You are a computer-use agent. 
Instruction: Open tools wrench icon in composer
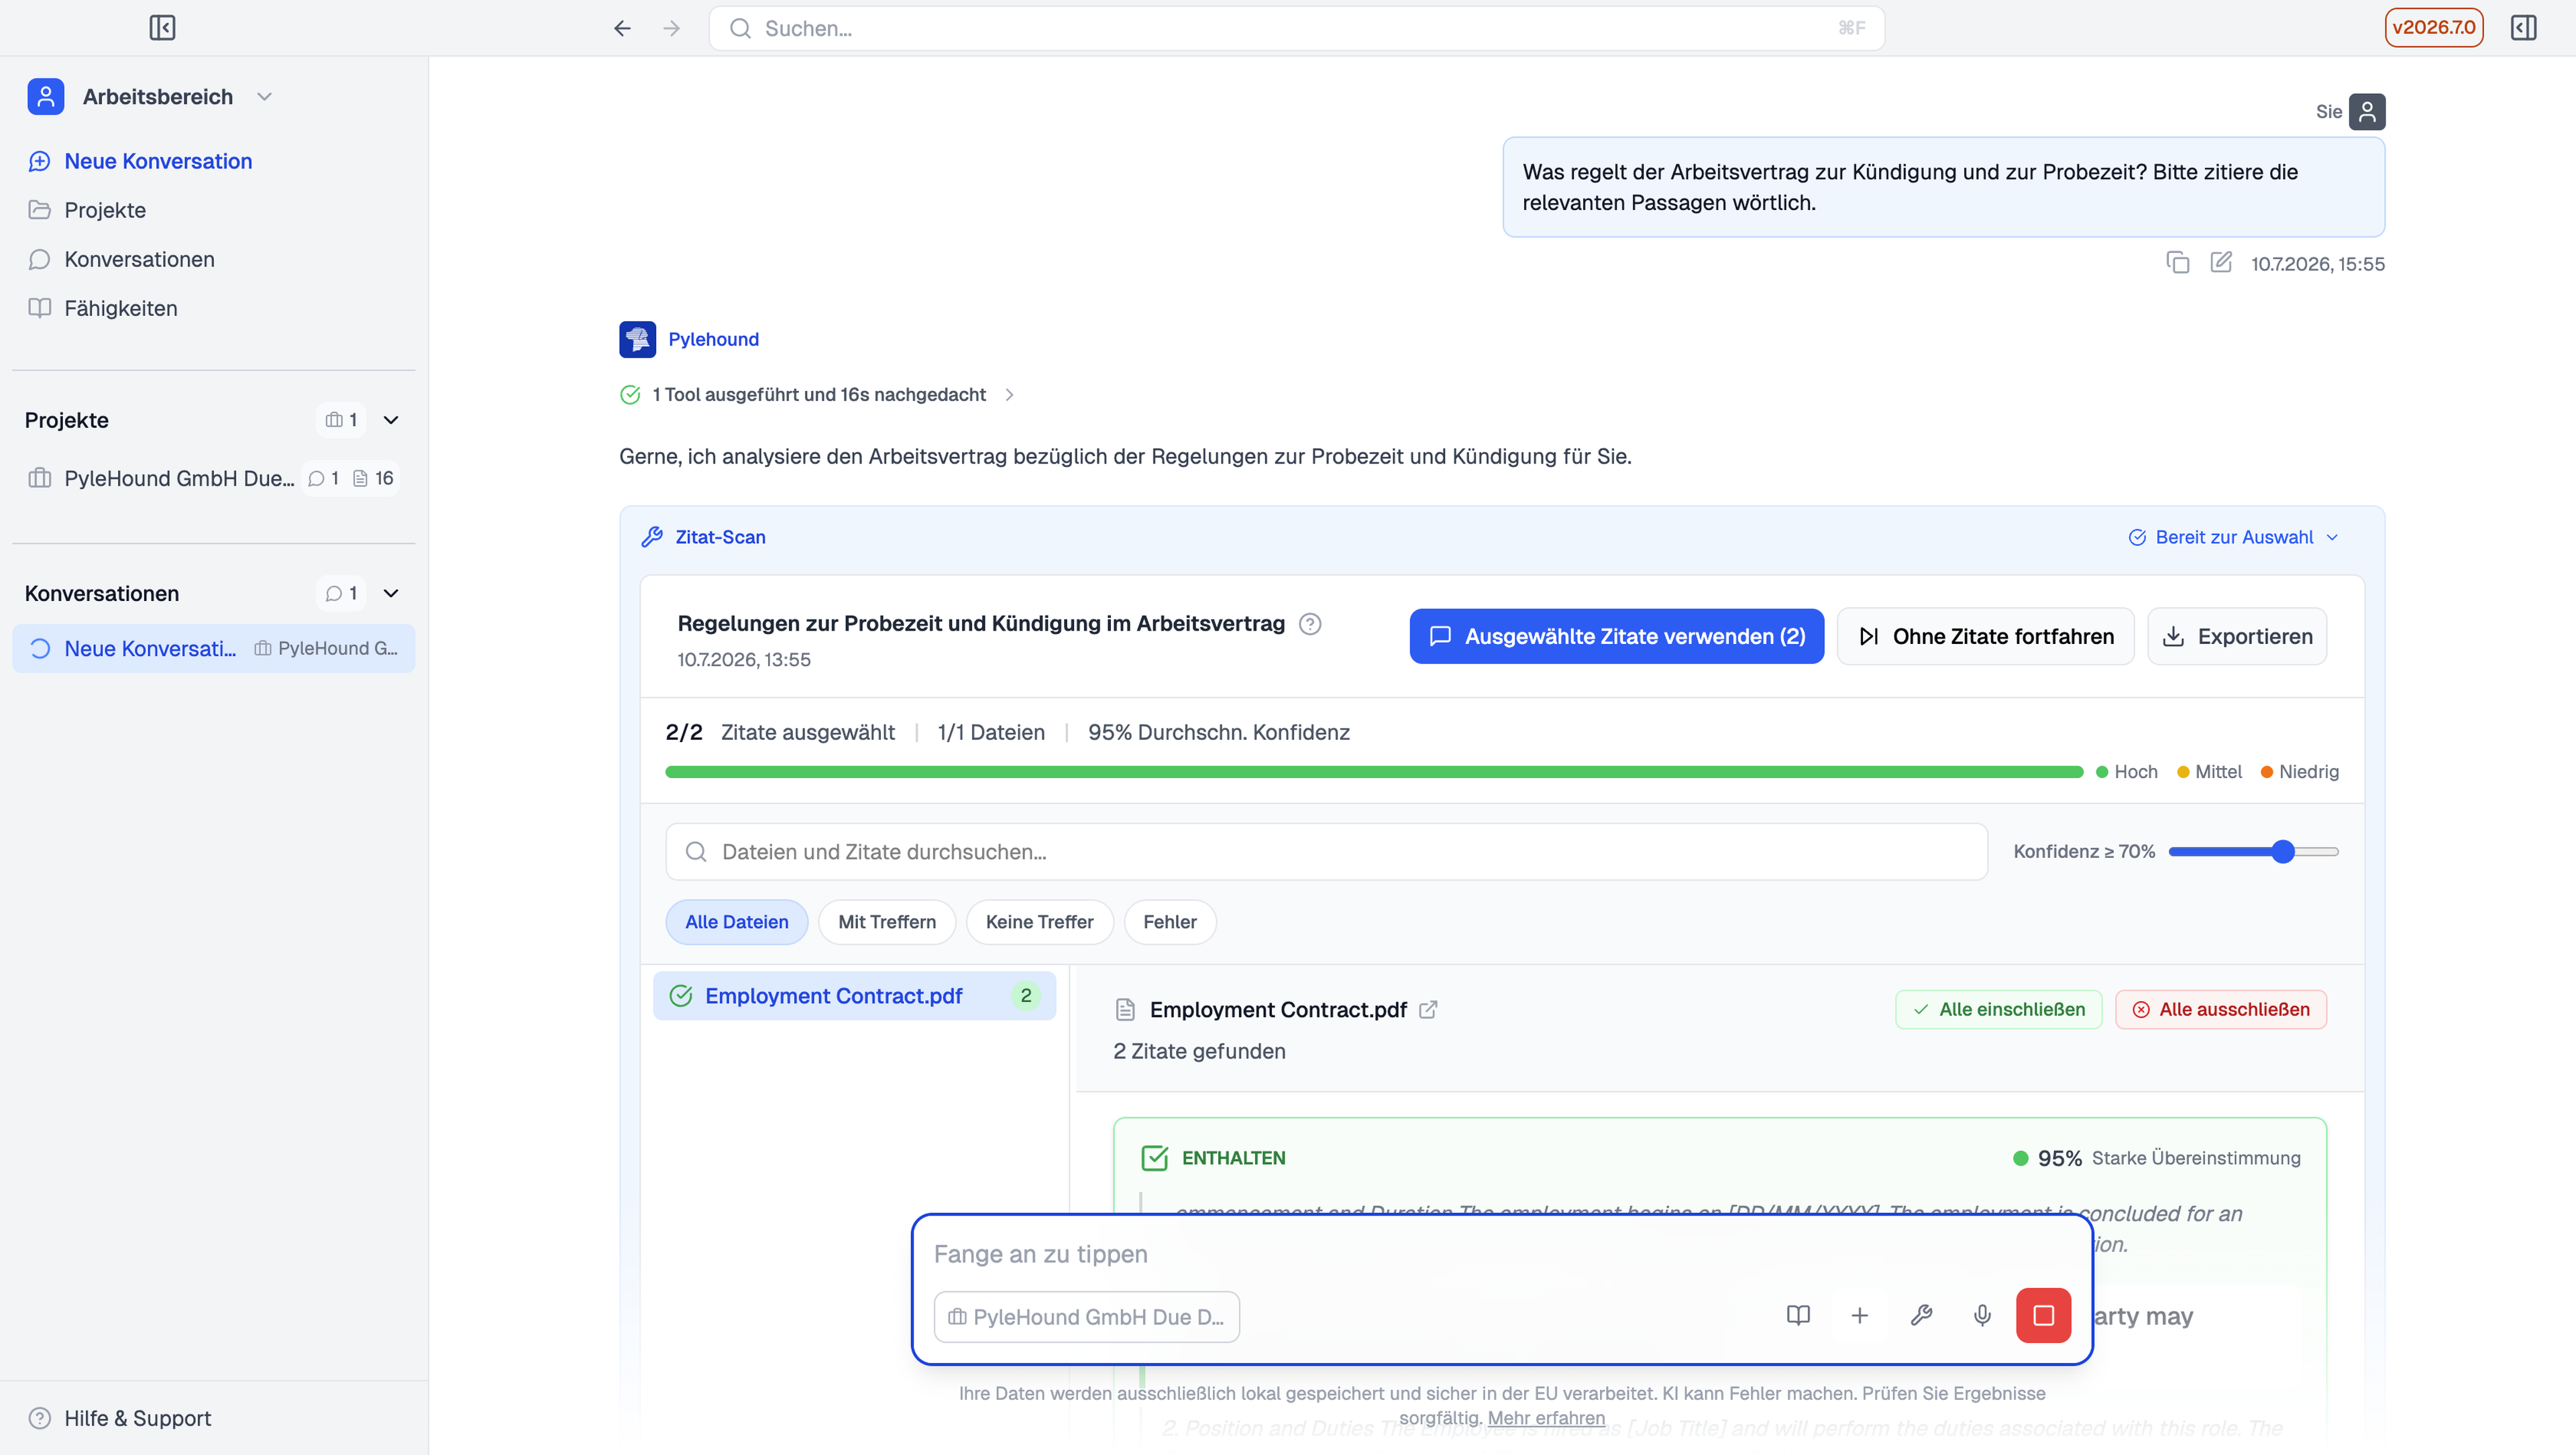coord(1921,1315)
